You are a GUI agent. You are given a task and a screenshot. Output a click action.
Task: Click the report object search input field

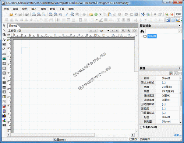tap(162, 31)
